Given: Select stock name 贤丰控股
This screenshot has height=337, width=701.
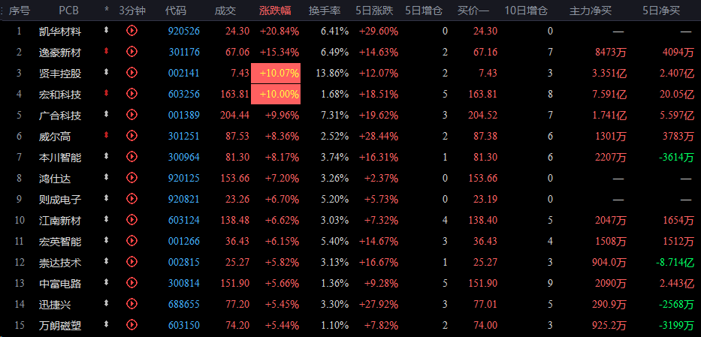Looking at the screenshot, I should pyautogui.click(x=60, y=74).
